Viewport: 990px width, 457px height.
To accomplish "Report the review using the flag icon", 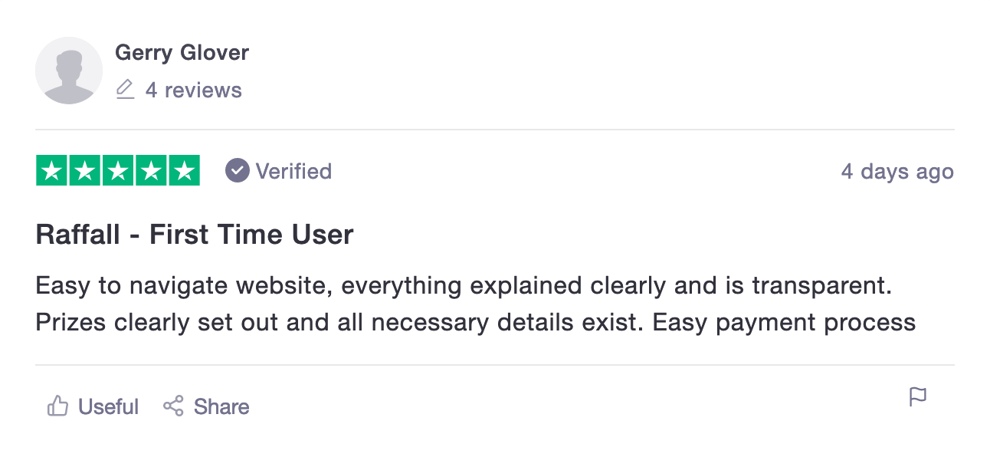I will (x=917, y=397).
